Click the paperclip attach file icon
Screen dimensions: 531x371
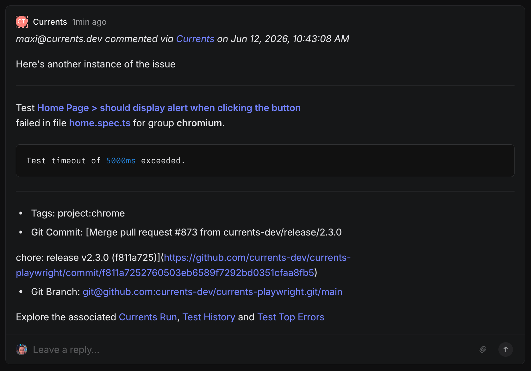pos(483,349)
